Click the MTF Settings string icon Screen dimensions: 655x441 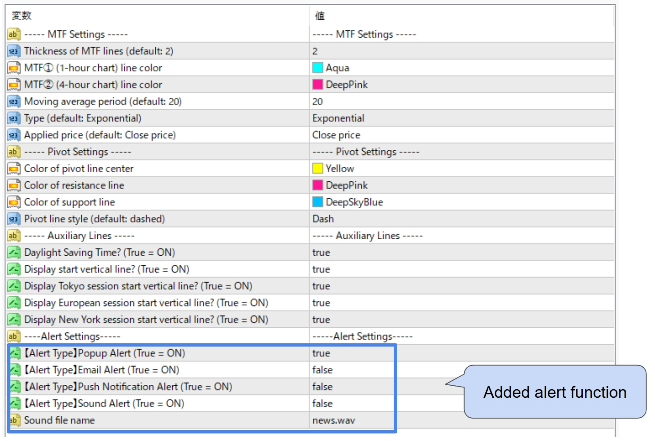13,34
